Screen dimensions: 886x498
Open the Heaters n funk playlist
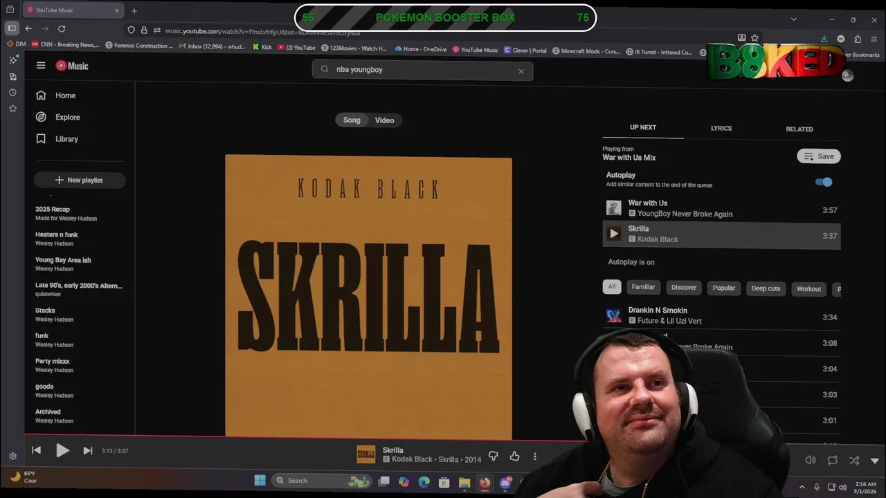point(57,234)
